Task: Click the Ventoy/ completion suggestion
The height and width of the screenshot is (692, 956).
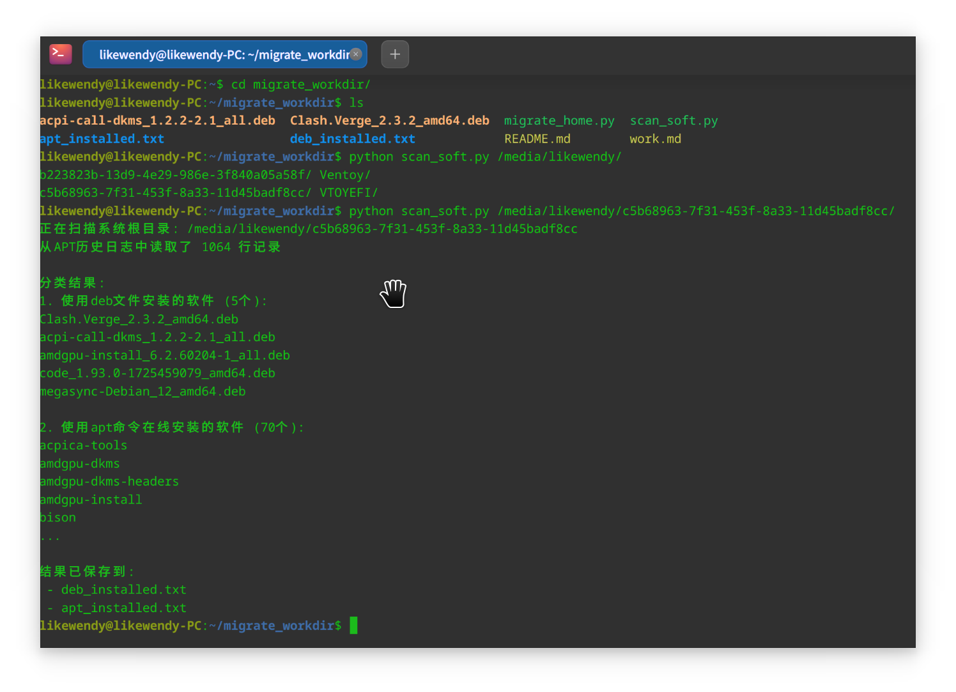Action: coord(345,175)
